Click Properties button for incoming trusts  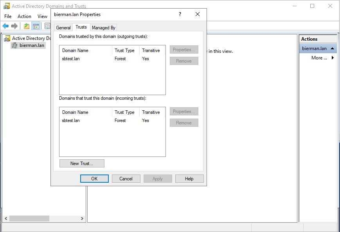(x=184, y=112)
